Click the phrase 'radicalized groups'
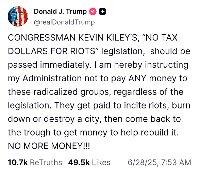Screen dimensions: 199x170 [71, 92]
